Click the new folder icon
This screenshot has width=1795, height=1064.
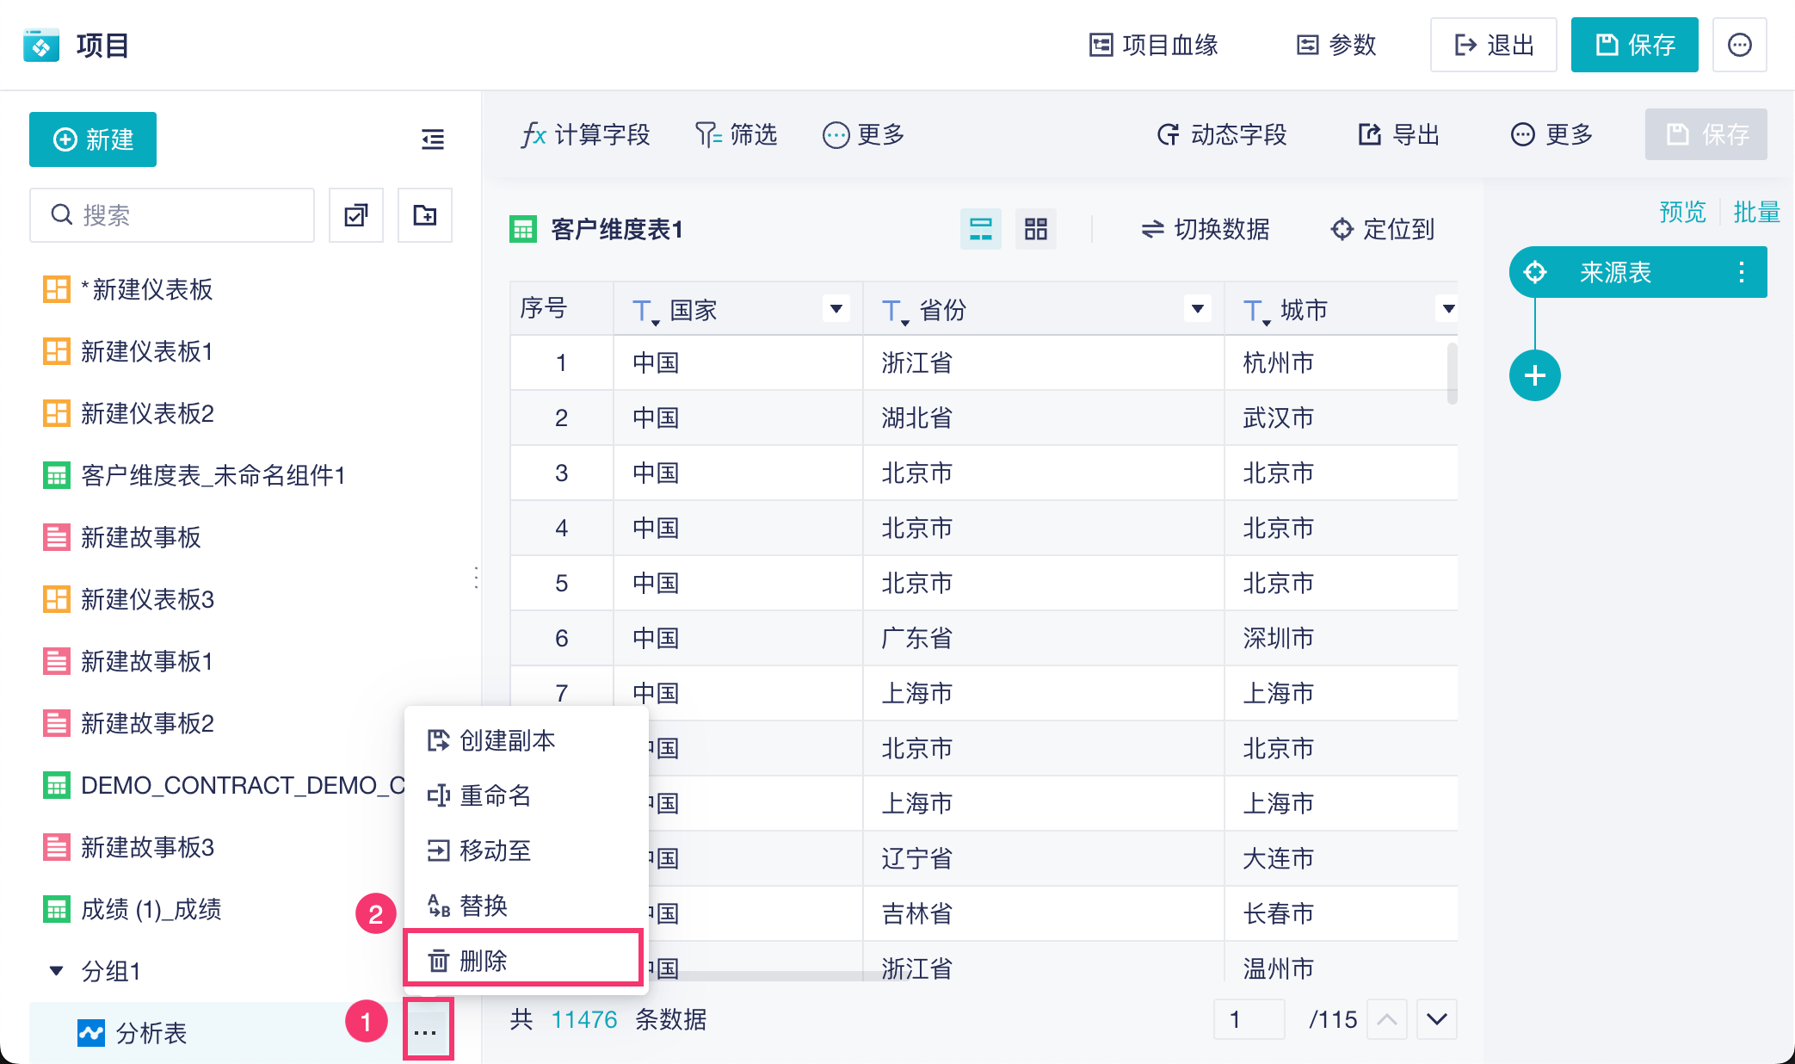[425, 215]
